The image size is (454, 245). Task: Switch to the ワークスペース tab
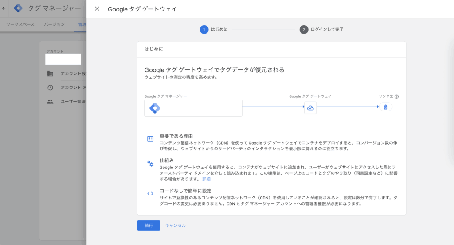[x=20, y=24]
